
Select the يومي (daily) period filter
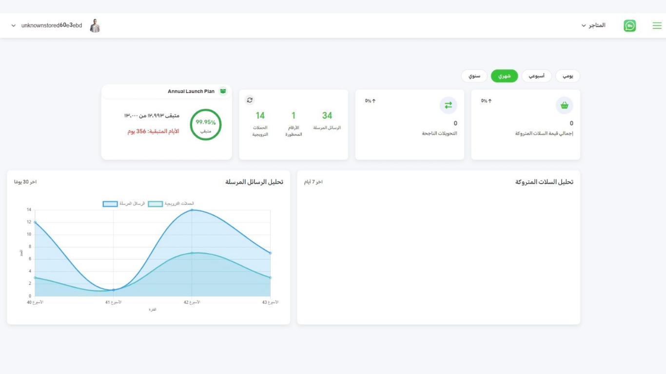point(568,76)
